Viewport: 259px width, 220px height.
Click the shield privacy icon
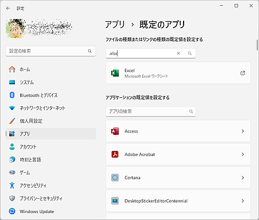pyautogui.click(x=12, y=198)
